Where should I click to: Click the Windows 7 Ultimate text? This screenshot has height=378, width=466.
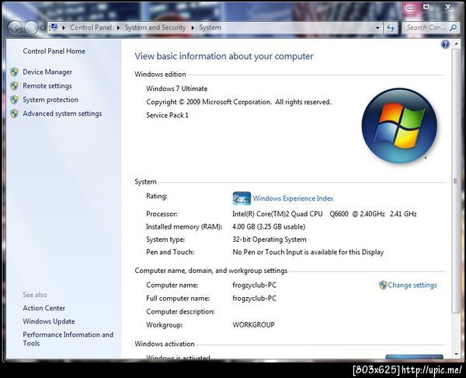click(x=177, y=89)
